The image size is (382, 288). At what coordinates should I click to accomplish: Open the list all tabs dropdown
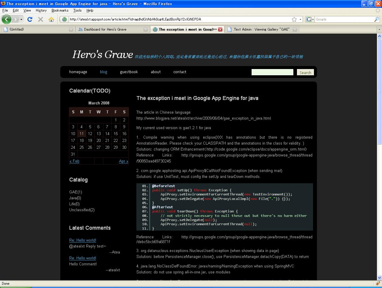point(379,29)
